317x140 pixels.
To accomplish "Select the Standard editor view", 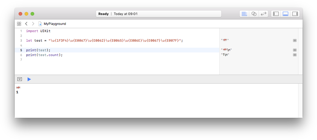I will coord(244,14).
